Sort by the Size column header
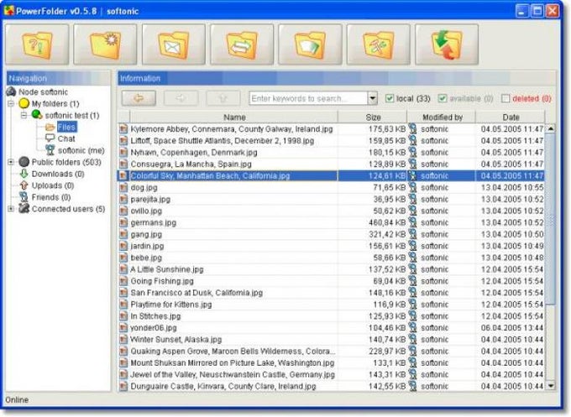The width and height of the screenshot is (571, 417). (x=373, y=117)
